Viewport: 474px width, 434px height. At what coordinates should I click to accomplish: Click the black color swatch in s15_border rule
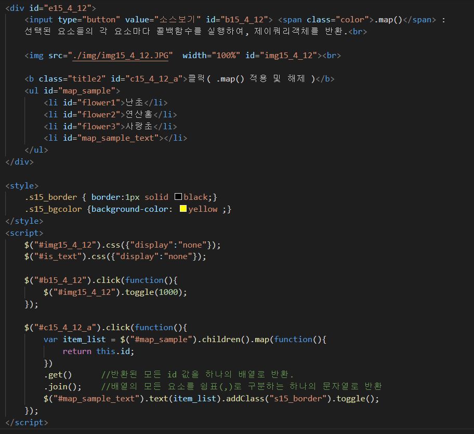(178, 197)
